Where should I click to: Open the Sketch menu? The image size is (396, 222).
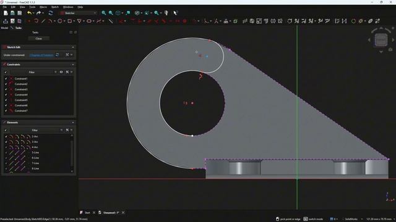click(x=55, y=7)
